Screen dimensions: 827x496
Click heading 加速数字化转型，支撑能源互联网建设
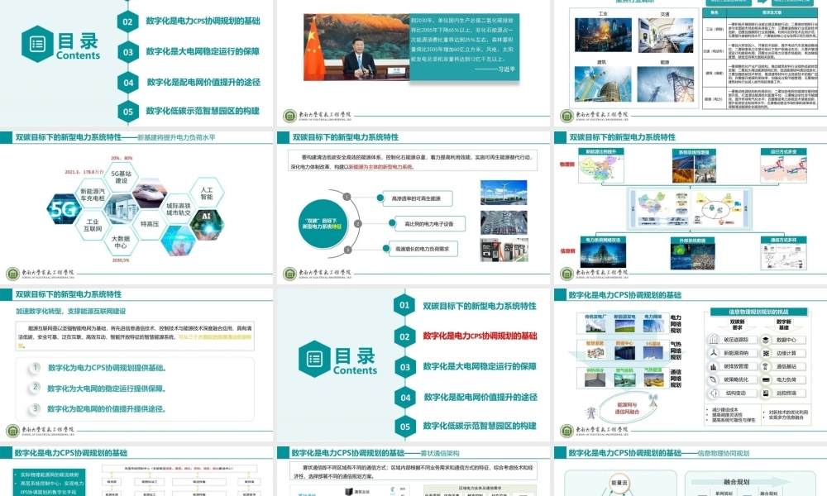(70, 311)
